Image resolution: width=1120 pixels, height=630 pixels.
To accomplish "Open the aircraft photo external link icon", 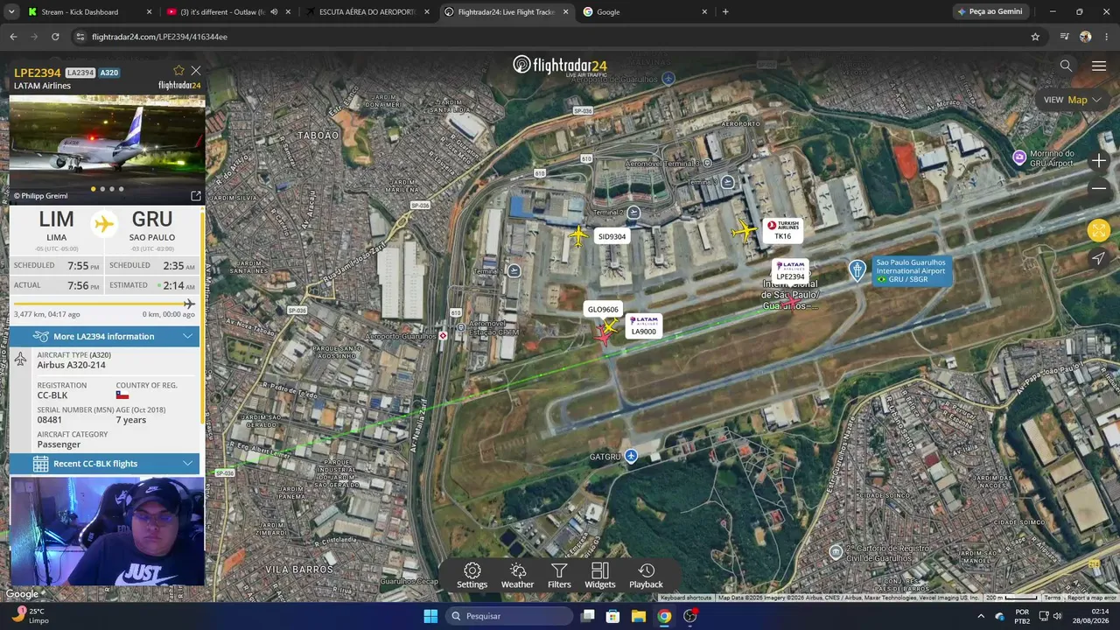I will pyautogui.click(x=196, y=196).
